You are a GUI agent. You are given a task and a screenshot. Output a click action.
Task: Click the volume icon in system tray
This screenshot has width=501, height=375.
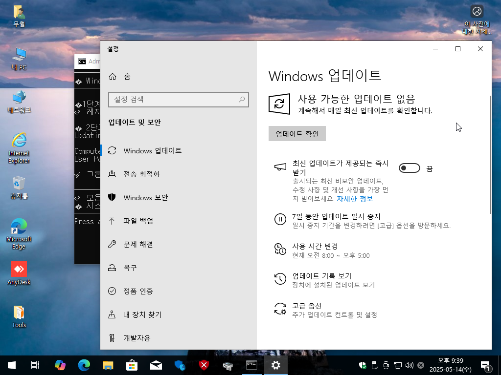pos(409,365)
